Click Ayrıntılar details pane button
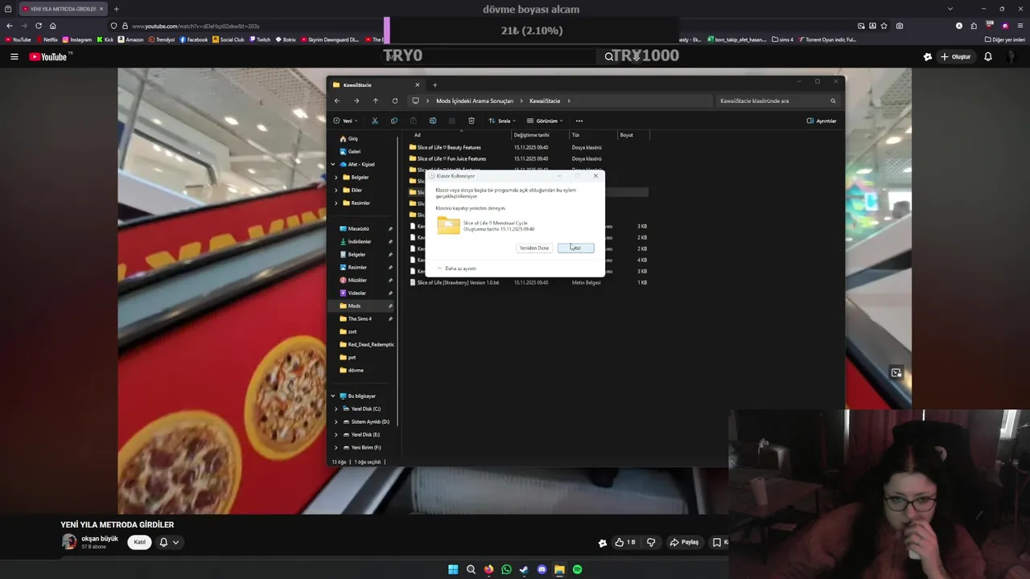This screenshot has width=1030, height=579. click(822, 121)
